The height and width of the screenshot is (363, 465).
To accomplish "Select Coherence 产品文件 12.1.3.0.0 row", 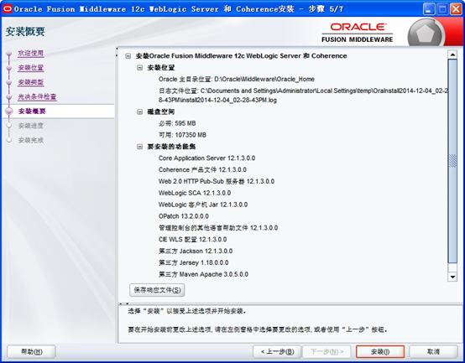I will 202,170.
